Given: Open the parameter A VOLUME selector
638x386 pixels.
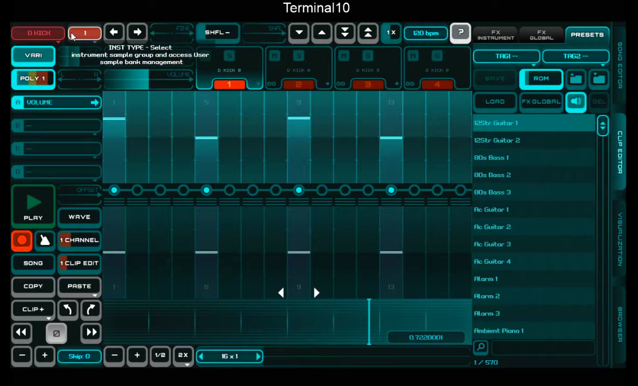Looking at the screenshot, I should (56, 102).
